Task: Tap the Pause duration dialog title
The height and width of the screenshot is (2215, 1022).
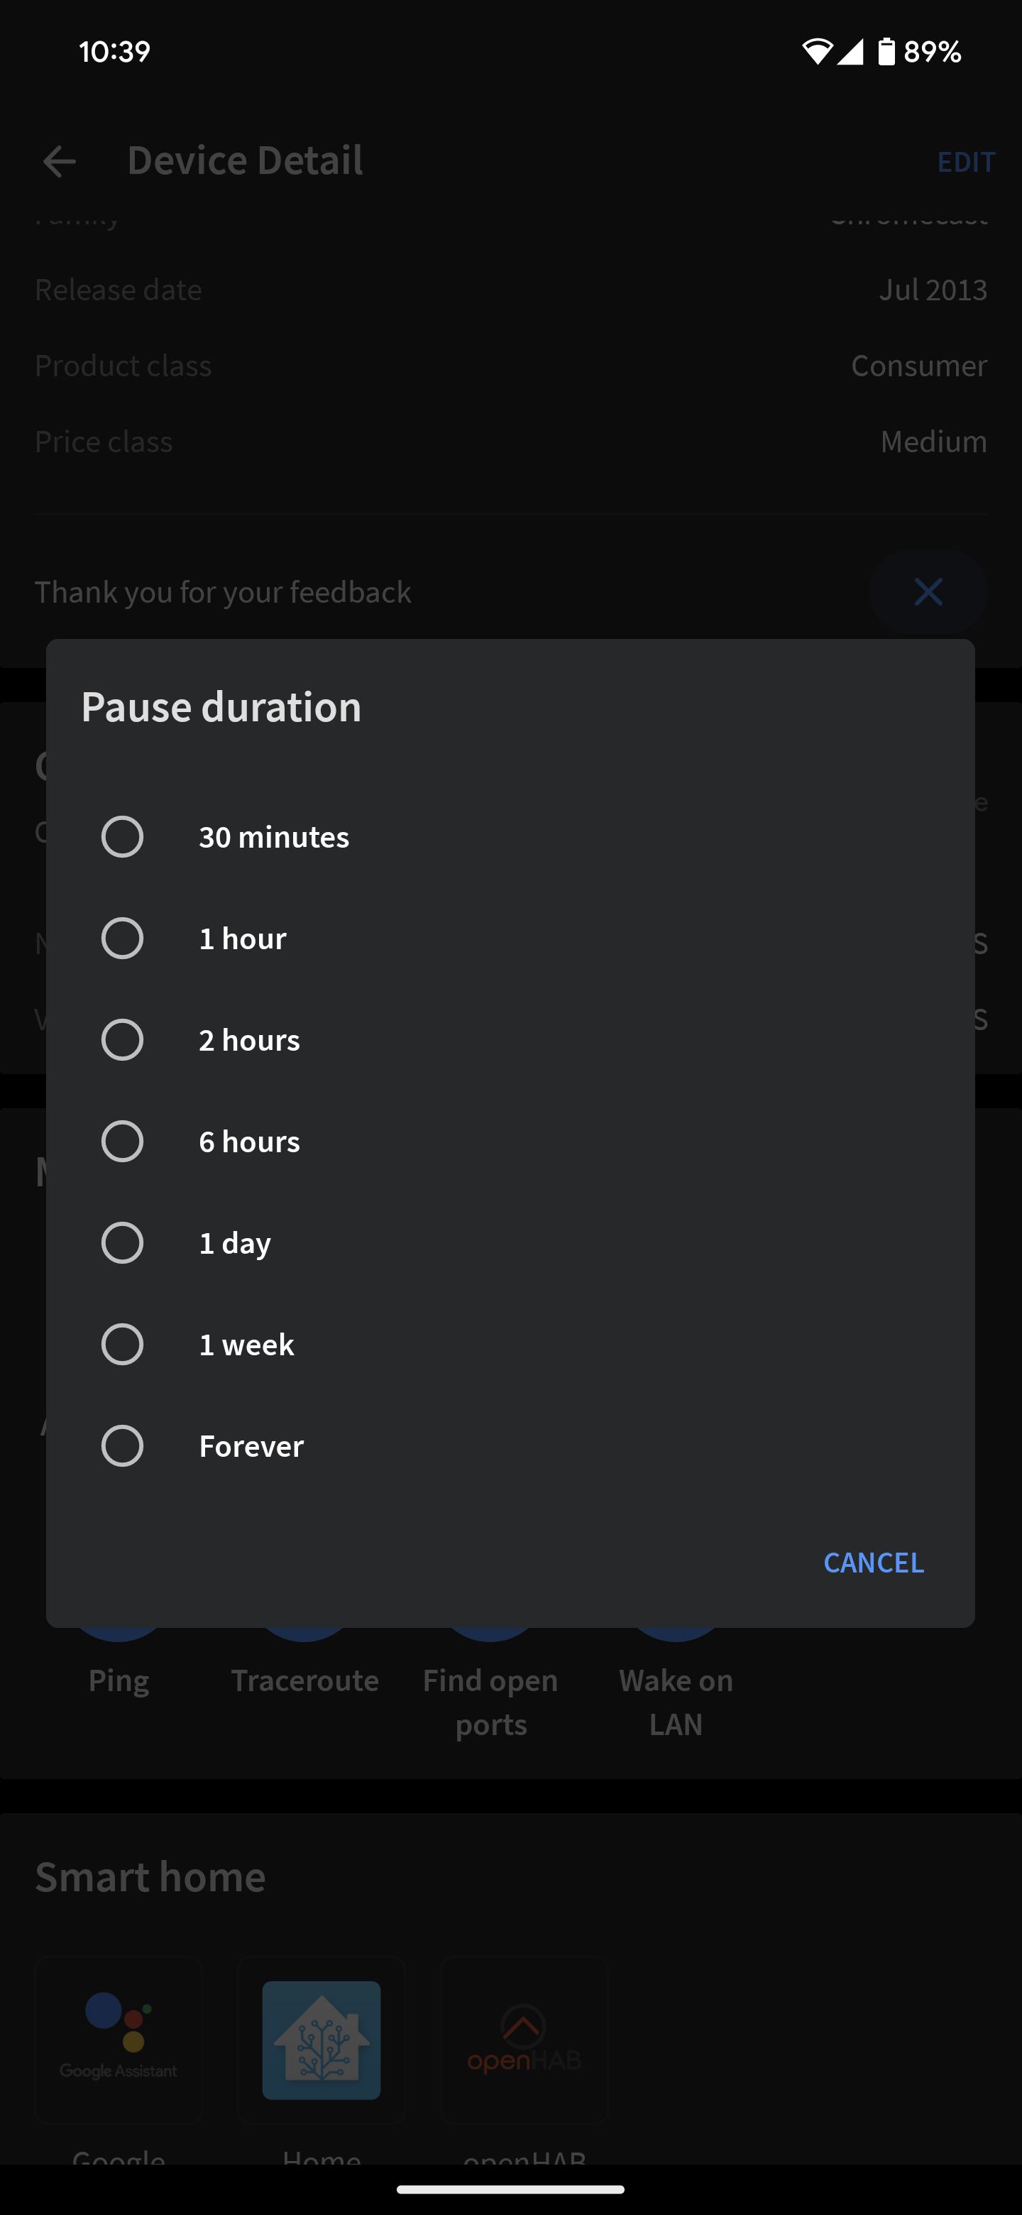Action: point(221,707)
